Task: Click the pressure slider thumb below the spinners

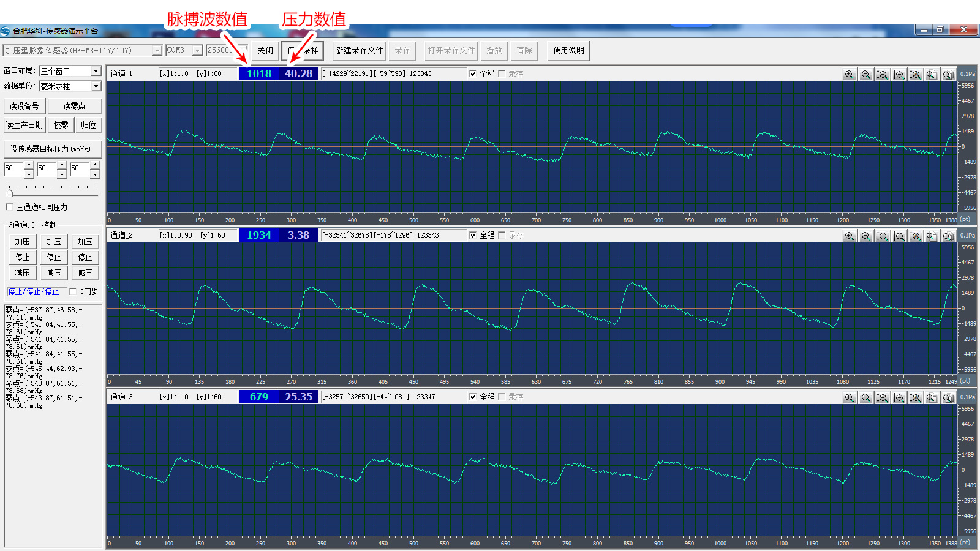Action: (10, 192)
